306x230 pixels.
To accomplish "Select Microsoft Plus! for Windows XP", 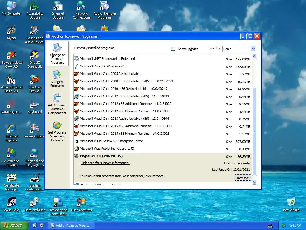I will (x=163, y=66).
